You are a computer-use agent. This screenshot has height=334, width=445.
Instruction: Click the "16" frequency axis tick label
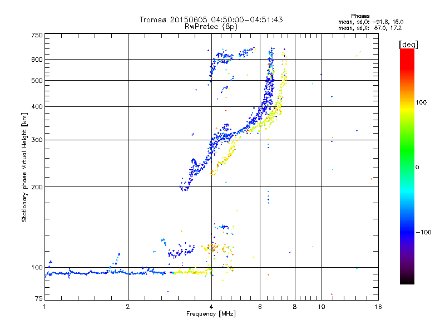(x=378, y=307)
